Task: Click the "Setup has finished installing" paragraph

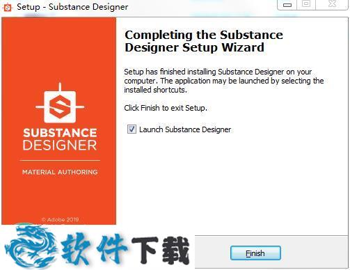Action: tap(224, 81)
